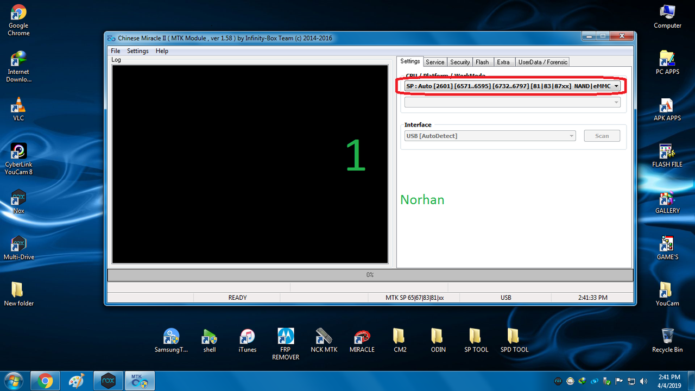Select the New folder desktop icon
The width and height of the screenshot is (695, 391).
[x=18, y=294]
